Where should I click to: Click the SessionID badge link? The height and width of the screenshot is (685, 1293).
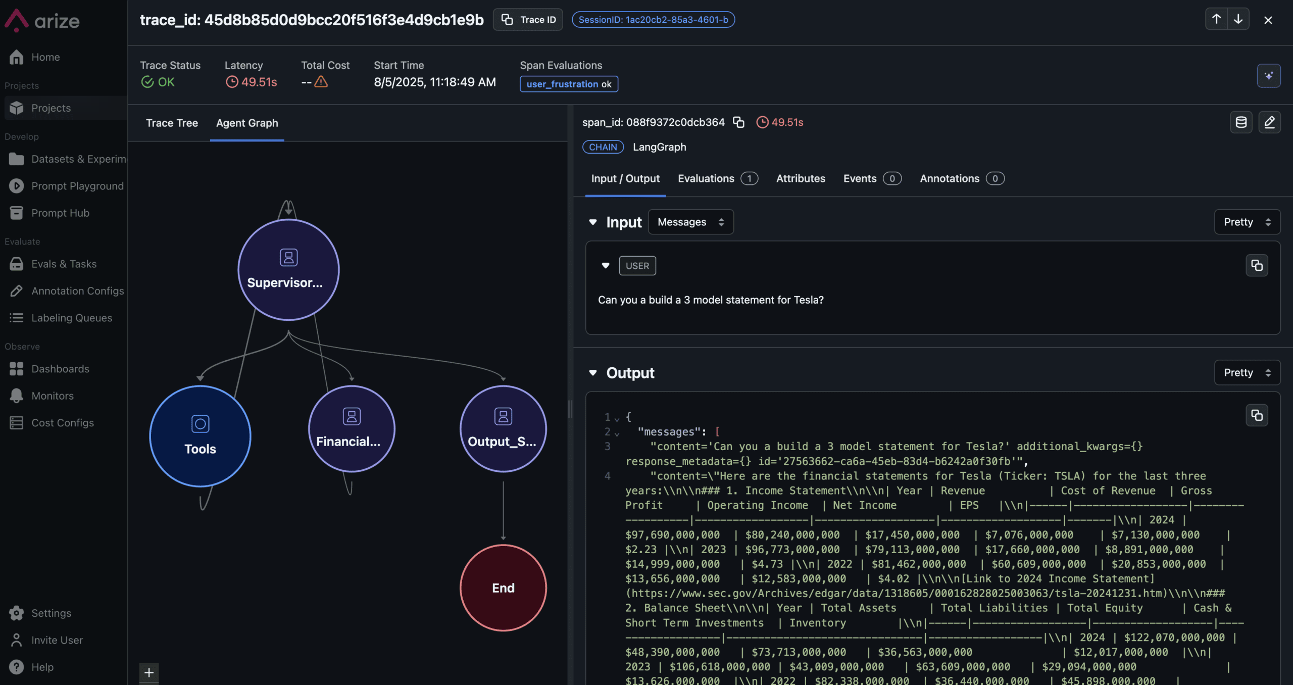pyautogui.click(x=653, y=20)
